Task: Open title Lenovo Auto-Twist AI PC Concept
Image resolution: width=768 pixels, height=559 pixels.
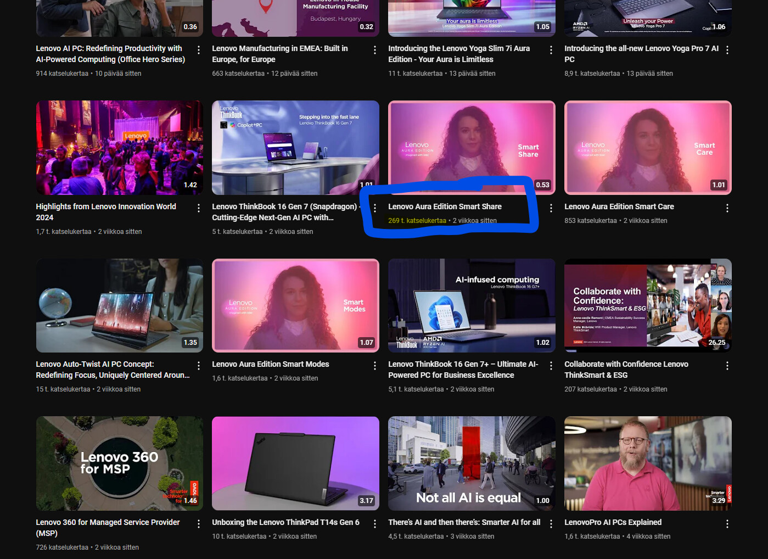Action: 113,370
